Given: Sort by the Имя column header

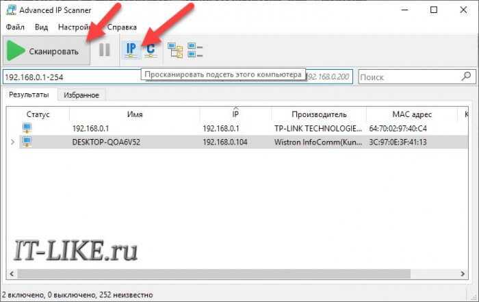Looking at the screenshot, I should click(x=135, y=114).
